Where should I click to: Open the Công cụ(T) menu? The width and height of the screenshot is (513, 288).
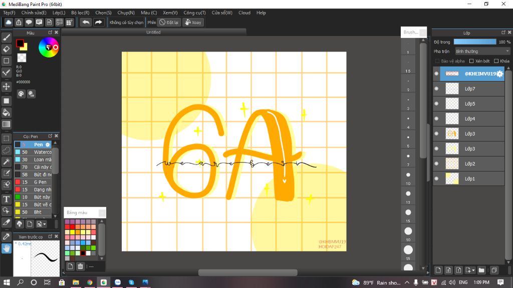click(194, 12)
